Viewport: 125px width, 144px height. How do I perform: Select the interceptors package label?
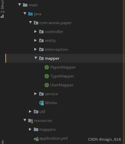(x=56, y=50)
